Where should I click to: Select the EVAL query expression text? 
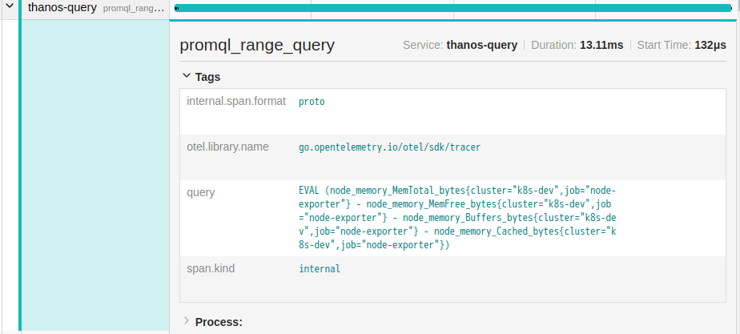pos(458,218)
